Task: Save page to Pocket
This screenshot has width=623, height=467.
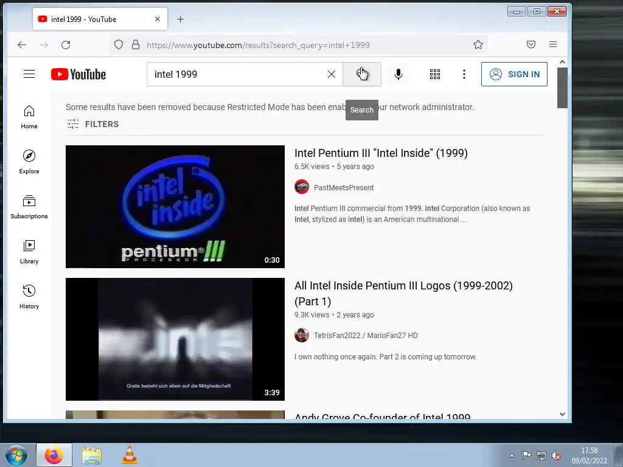Action: (x=531, y=44)
